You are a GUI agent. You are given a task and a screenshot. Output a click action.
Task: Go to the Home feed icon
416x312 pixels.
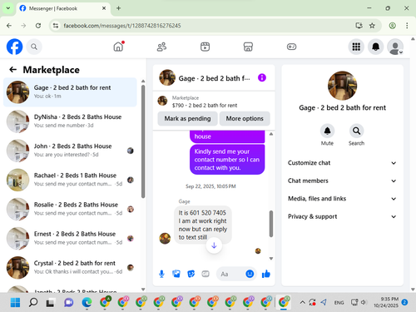click(118, 47)
